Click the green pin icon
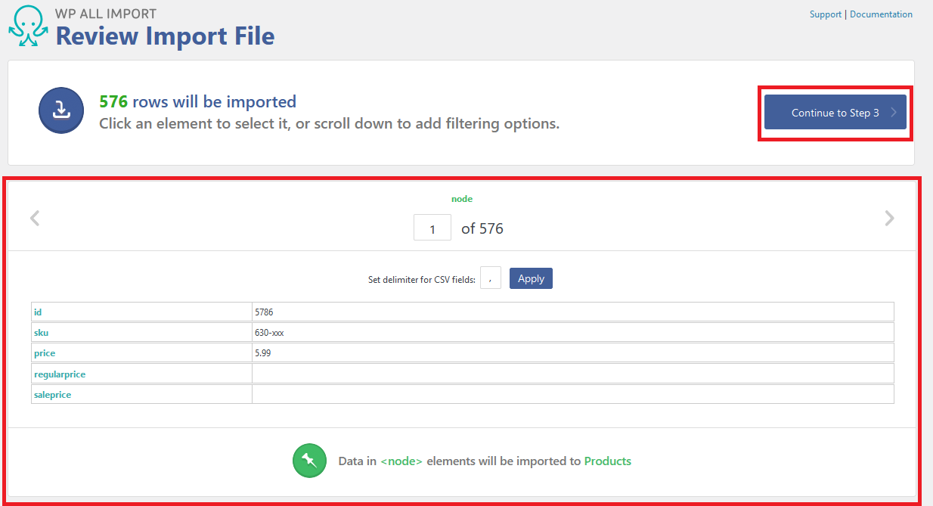933x506 pixels. coord(309,461)
